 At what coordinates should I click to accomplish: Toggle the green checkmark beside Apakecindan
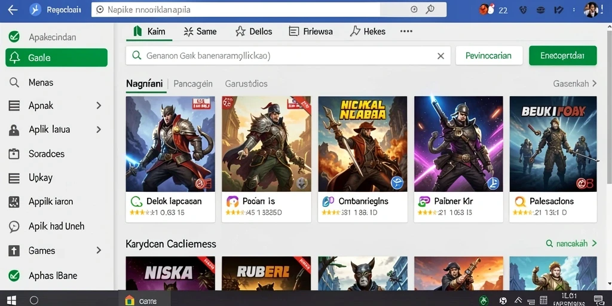[14, 37]
